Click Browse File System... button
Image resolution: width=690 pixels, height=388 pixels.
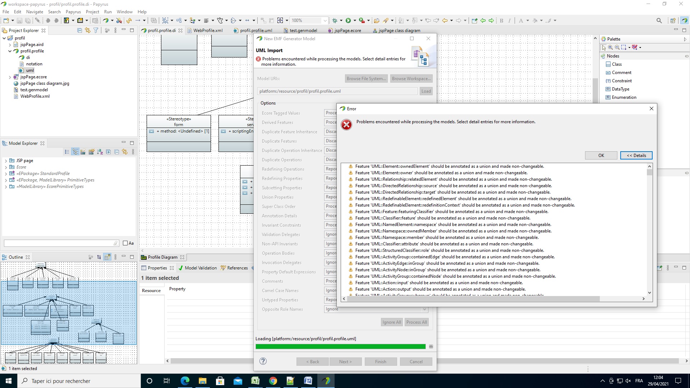coord(366,79)
